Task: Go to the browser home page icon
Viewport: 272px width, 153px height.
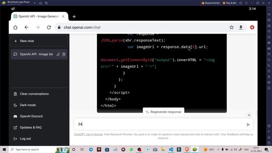Action: pos(15,27)
